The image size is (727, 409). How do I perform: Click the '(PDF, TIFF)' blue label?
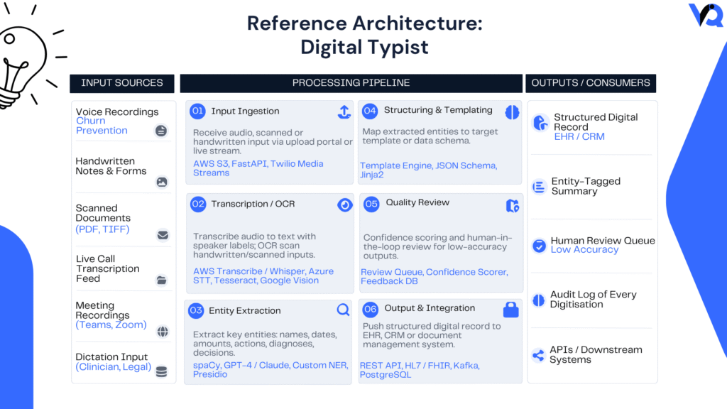click(102, 229)
